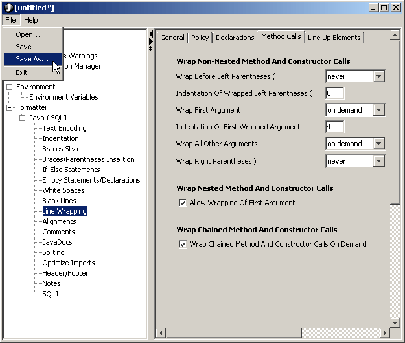Viewport: 405px width, 343px height.
Task: Select Open... in the File menu
Action: click(28, 34)
